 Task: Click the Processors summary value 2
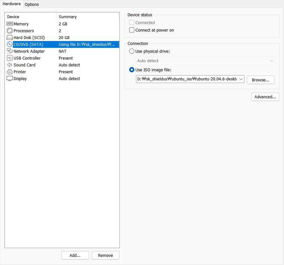[60, 31]
